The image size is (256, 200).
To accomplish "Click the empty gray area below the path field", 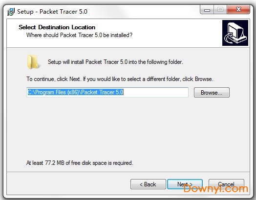I will coord(128,127).
